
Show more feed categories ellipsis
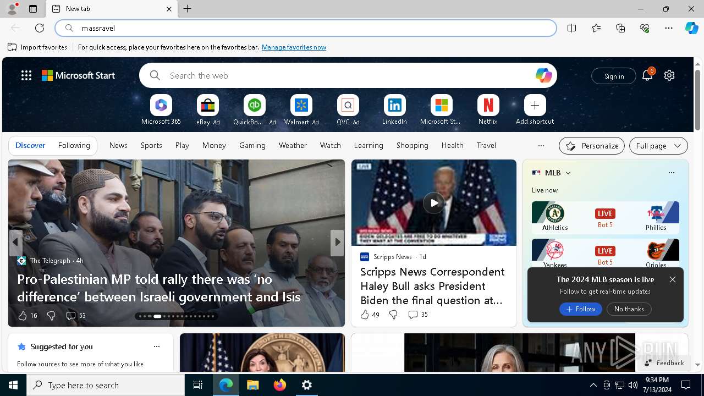pyautogui.click(x=541, y=146)
